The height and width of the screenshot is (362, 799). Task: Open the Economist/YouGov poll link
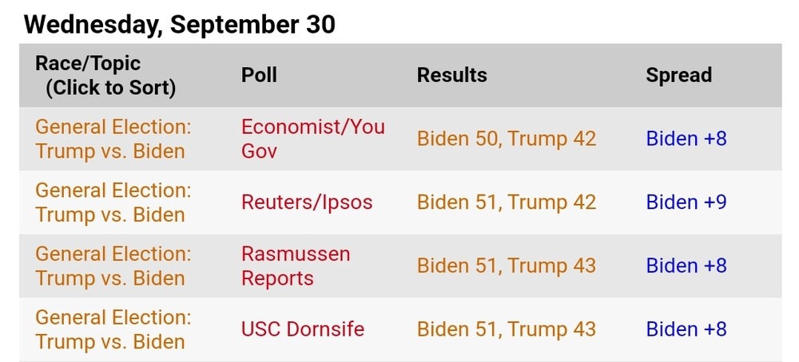[313, 139]
